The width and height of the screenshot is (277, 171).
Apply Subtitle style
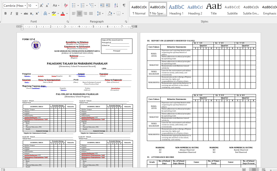tap(232, 9)
